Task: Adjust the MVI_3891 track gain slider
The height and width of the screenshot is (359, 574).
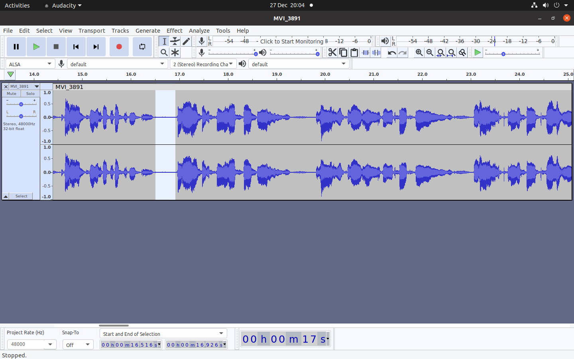Action: pos(21,104)
